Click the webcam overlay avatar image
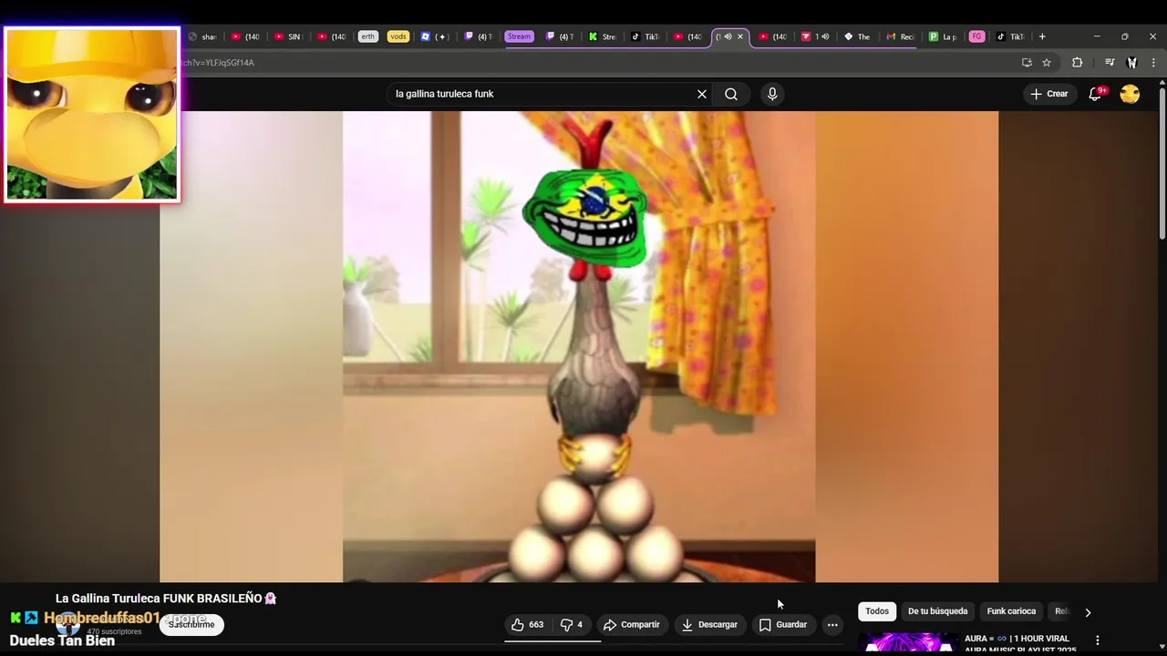The width and height of the screenshot is (1167, 656). (x=92, y=115)
